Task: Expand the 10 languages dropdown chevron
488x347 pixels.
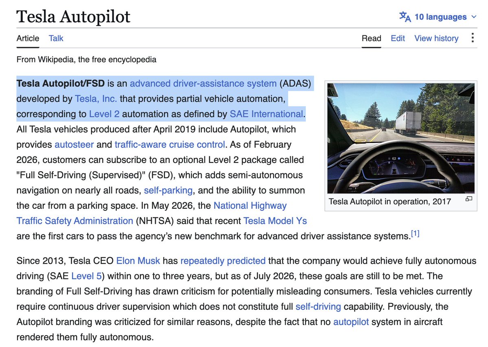Action: (474, 17)
